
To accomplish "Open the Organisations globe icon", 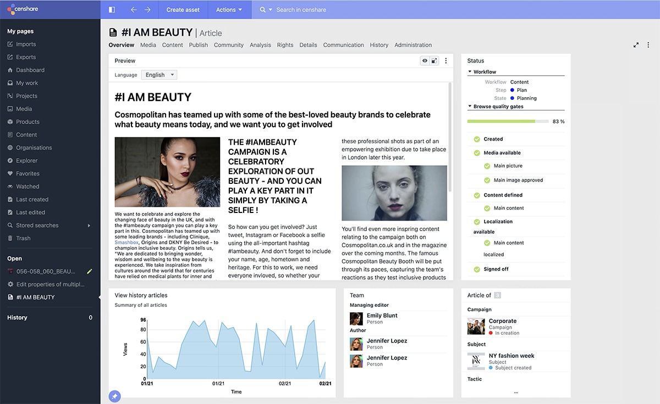I will [10, 148].
